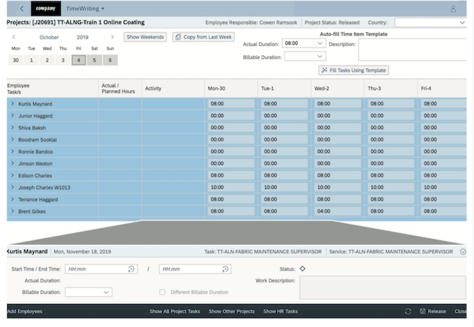Click the company logo
The height and width of the screenshot is (327, 474).
pyautogui.click(x=45, y=8)
